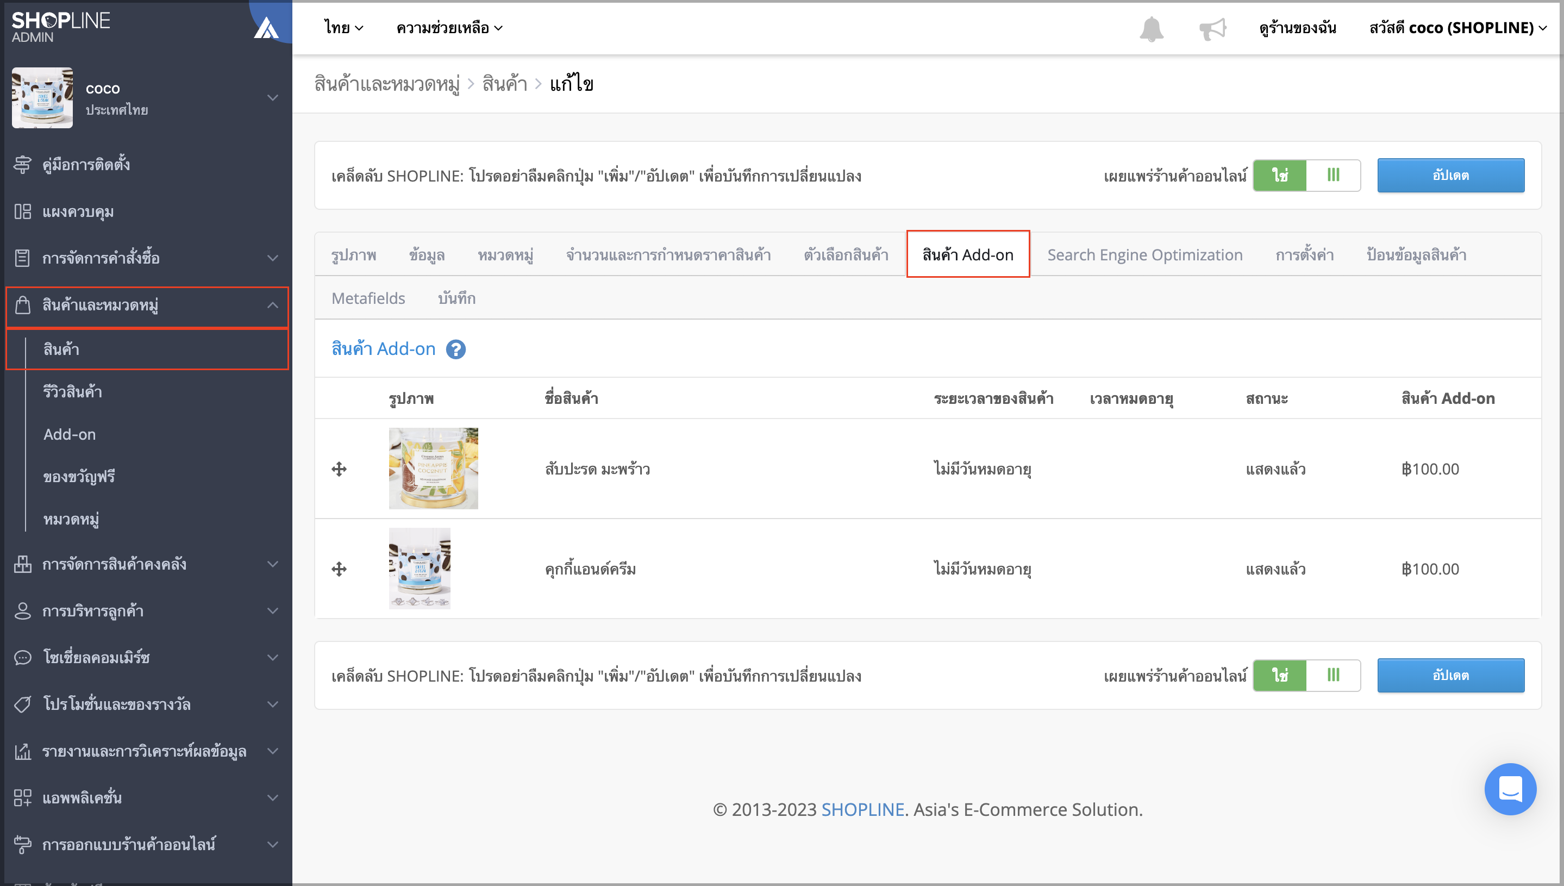The height and width of the screenshot is (886, 1564).
Task: Click the shopping bag products icon
Action: point(22,305)
